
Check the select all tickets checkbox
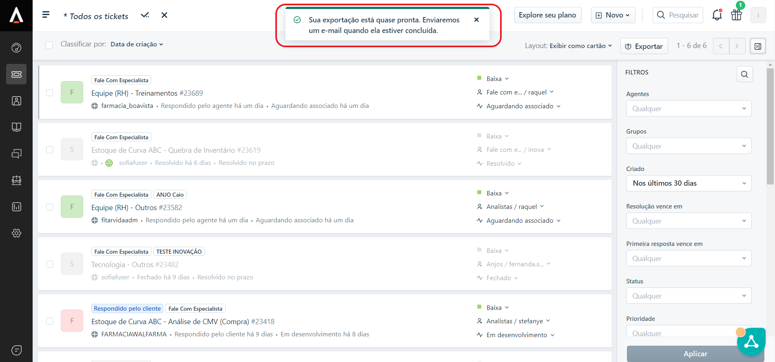[49, 45]
